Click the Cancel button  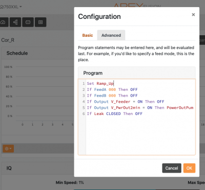coord(172,168)
